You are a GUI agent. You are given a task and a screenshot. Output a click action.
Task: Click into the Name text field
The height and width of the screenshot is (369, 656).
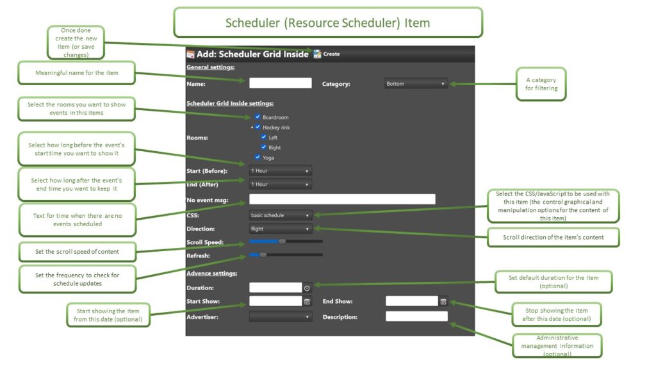click(x=280, y=83)
